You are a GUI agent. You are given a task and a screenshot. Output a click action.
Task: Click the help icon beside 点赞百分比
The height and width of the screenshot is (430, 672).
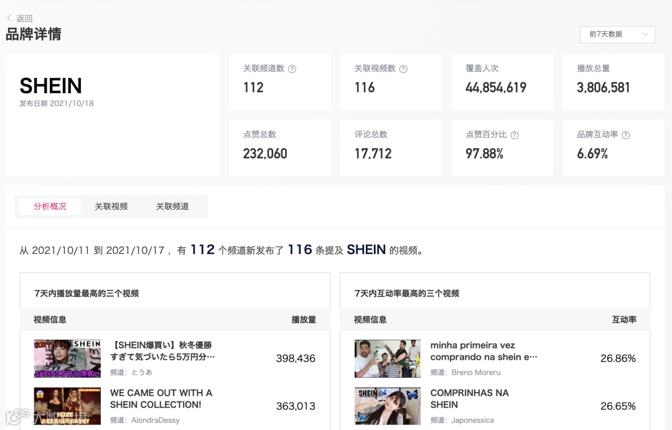point(515,135)
